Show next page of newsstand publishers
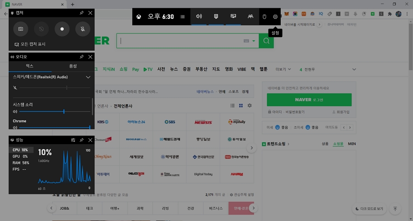This screenshot has height=221, width=413. click(251, 148)
